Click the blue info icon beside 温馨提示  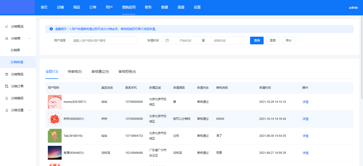[x=51, y=29]
